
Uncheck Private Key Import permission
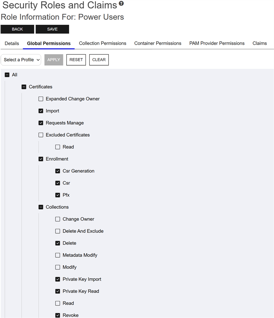[x=58, y=279]
